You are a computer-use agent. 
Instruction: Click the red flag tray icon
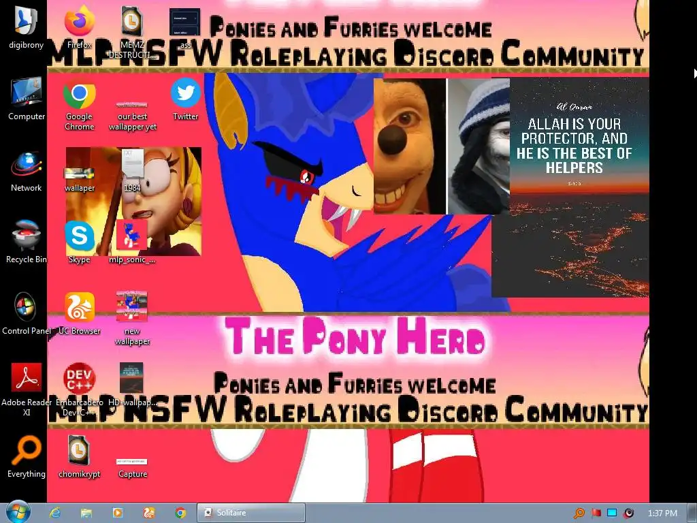click(x=596, y=513)
